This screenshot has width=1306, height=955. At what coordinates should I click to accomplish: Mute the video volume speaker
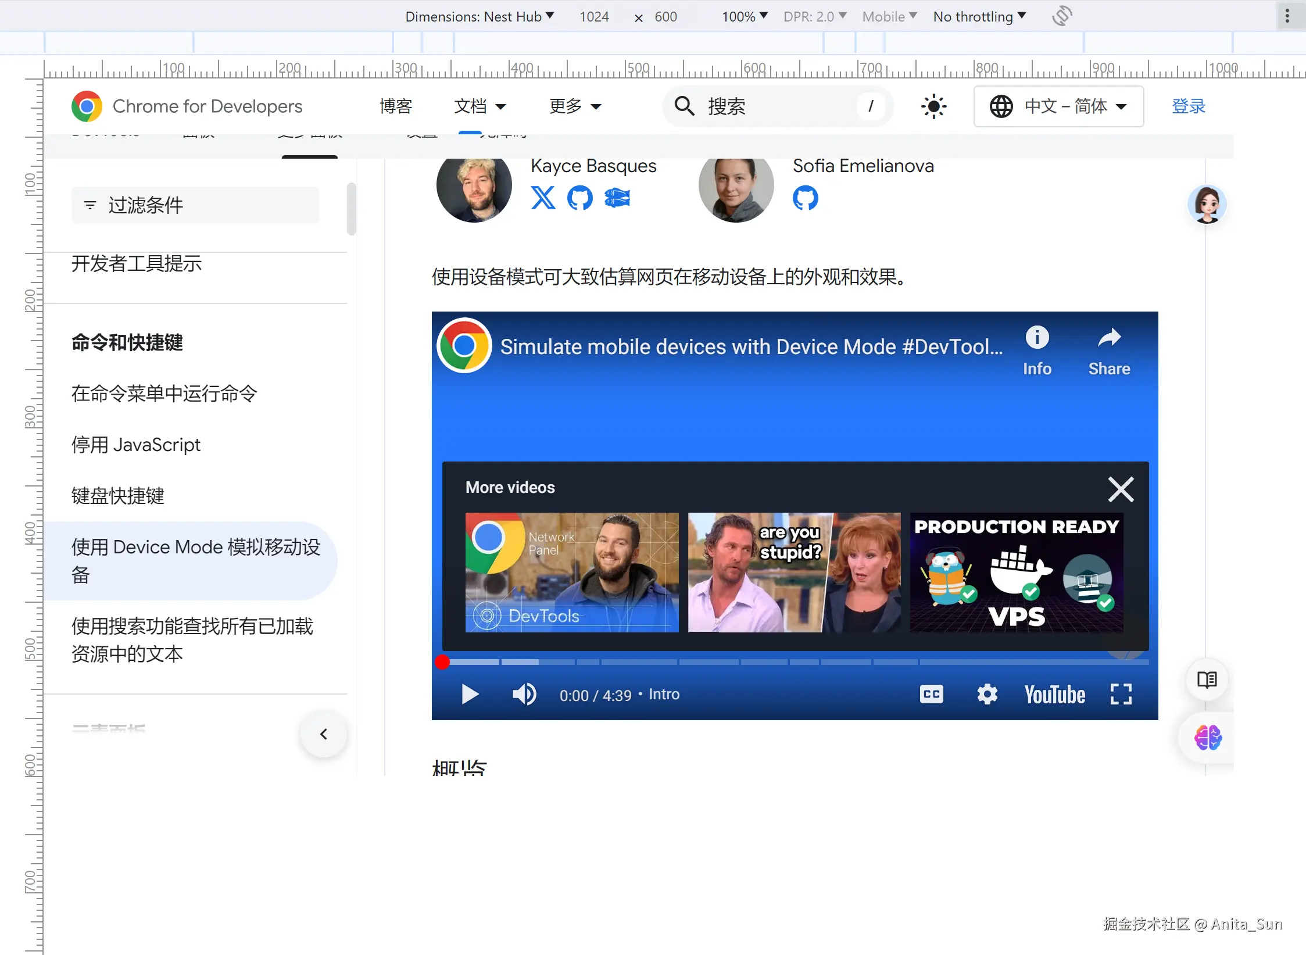tap(524, 694)
